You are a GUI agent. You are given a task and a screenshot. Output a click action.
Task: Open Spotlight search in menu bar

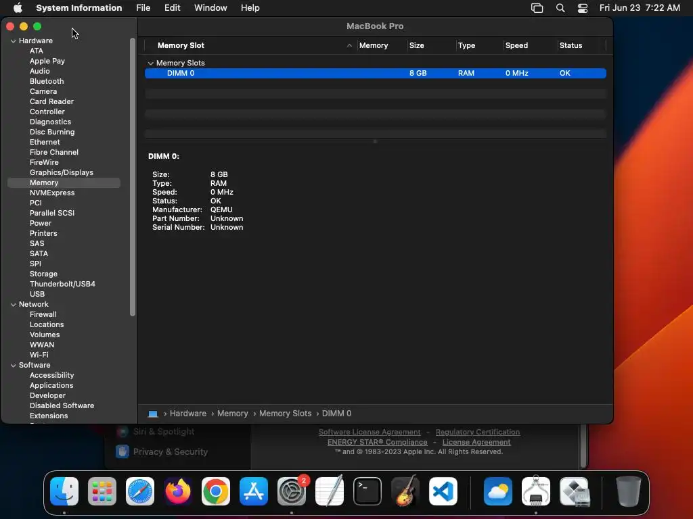(x=560, y=8)
